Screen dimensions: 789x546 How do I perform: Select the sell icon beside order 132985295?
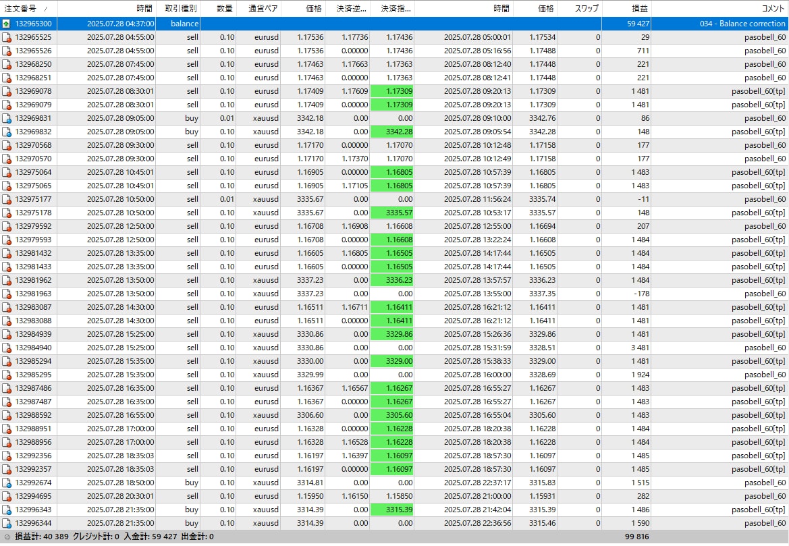coord(7,375)
